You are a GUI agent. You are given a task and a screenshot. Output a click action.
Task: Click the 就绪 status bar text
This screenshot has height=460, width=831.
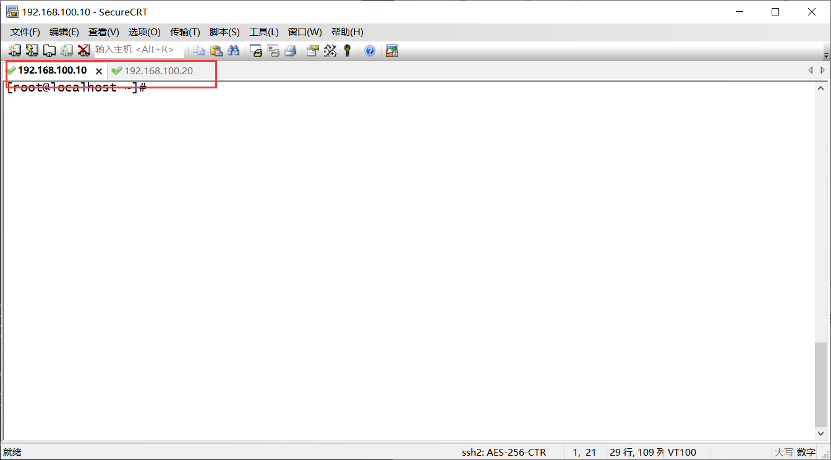(x=12, y=453)
